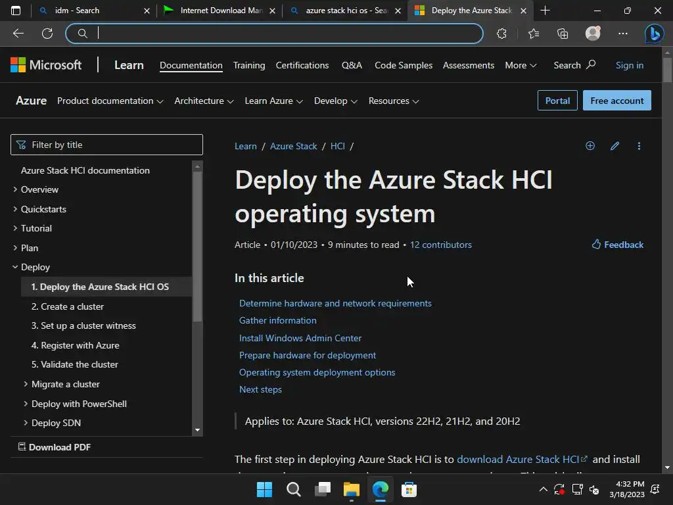Click Download PDF
The height and width of the screenshot is (505, 673).
(55, 447)
